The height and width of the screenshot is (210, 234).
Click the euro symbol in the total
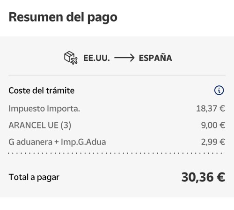tap(221, 177)
